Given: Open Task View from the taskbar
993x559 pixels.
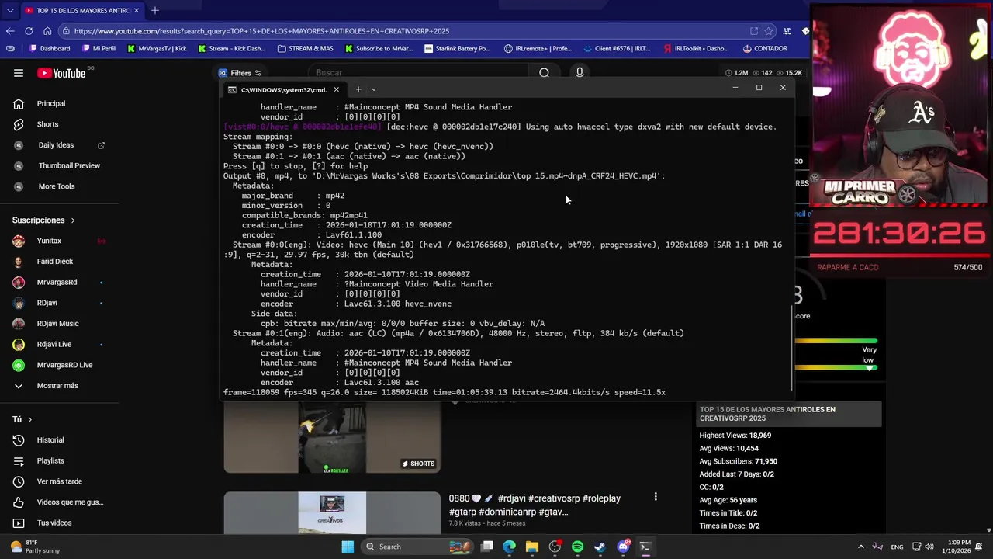Looking at the screenshot, I should pos(486,547).
